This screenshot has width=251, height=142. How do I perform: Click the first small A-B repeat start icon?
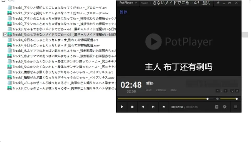pyautogui.click(x=218, y=91)
